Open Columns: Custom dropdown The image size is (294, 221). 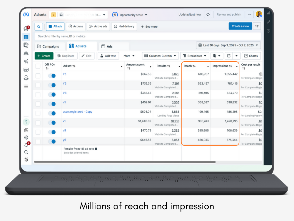point(160,56)
